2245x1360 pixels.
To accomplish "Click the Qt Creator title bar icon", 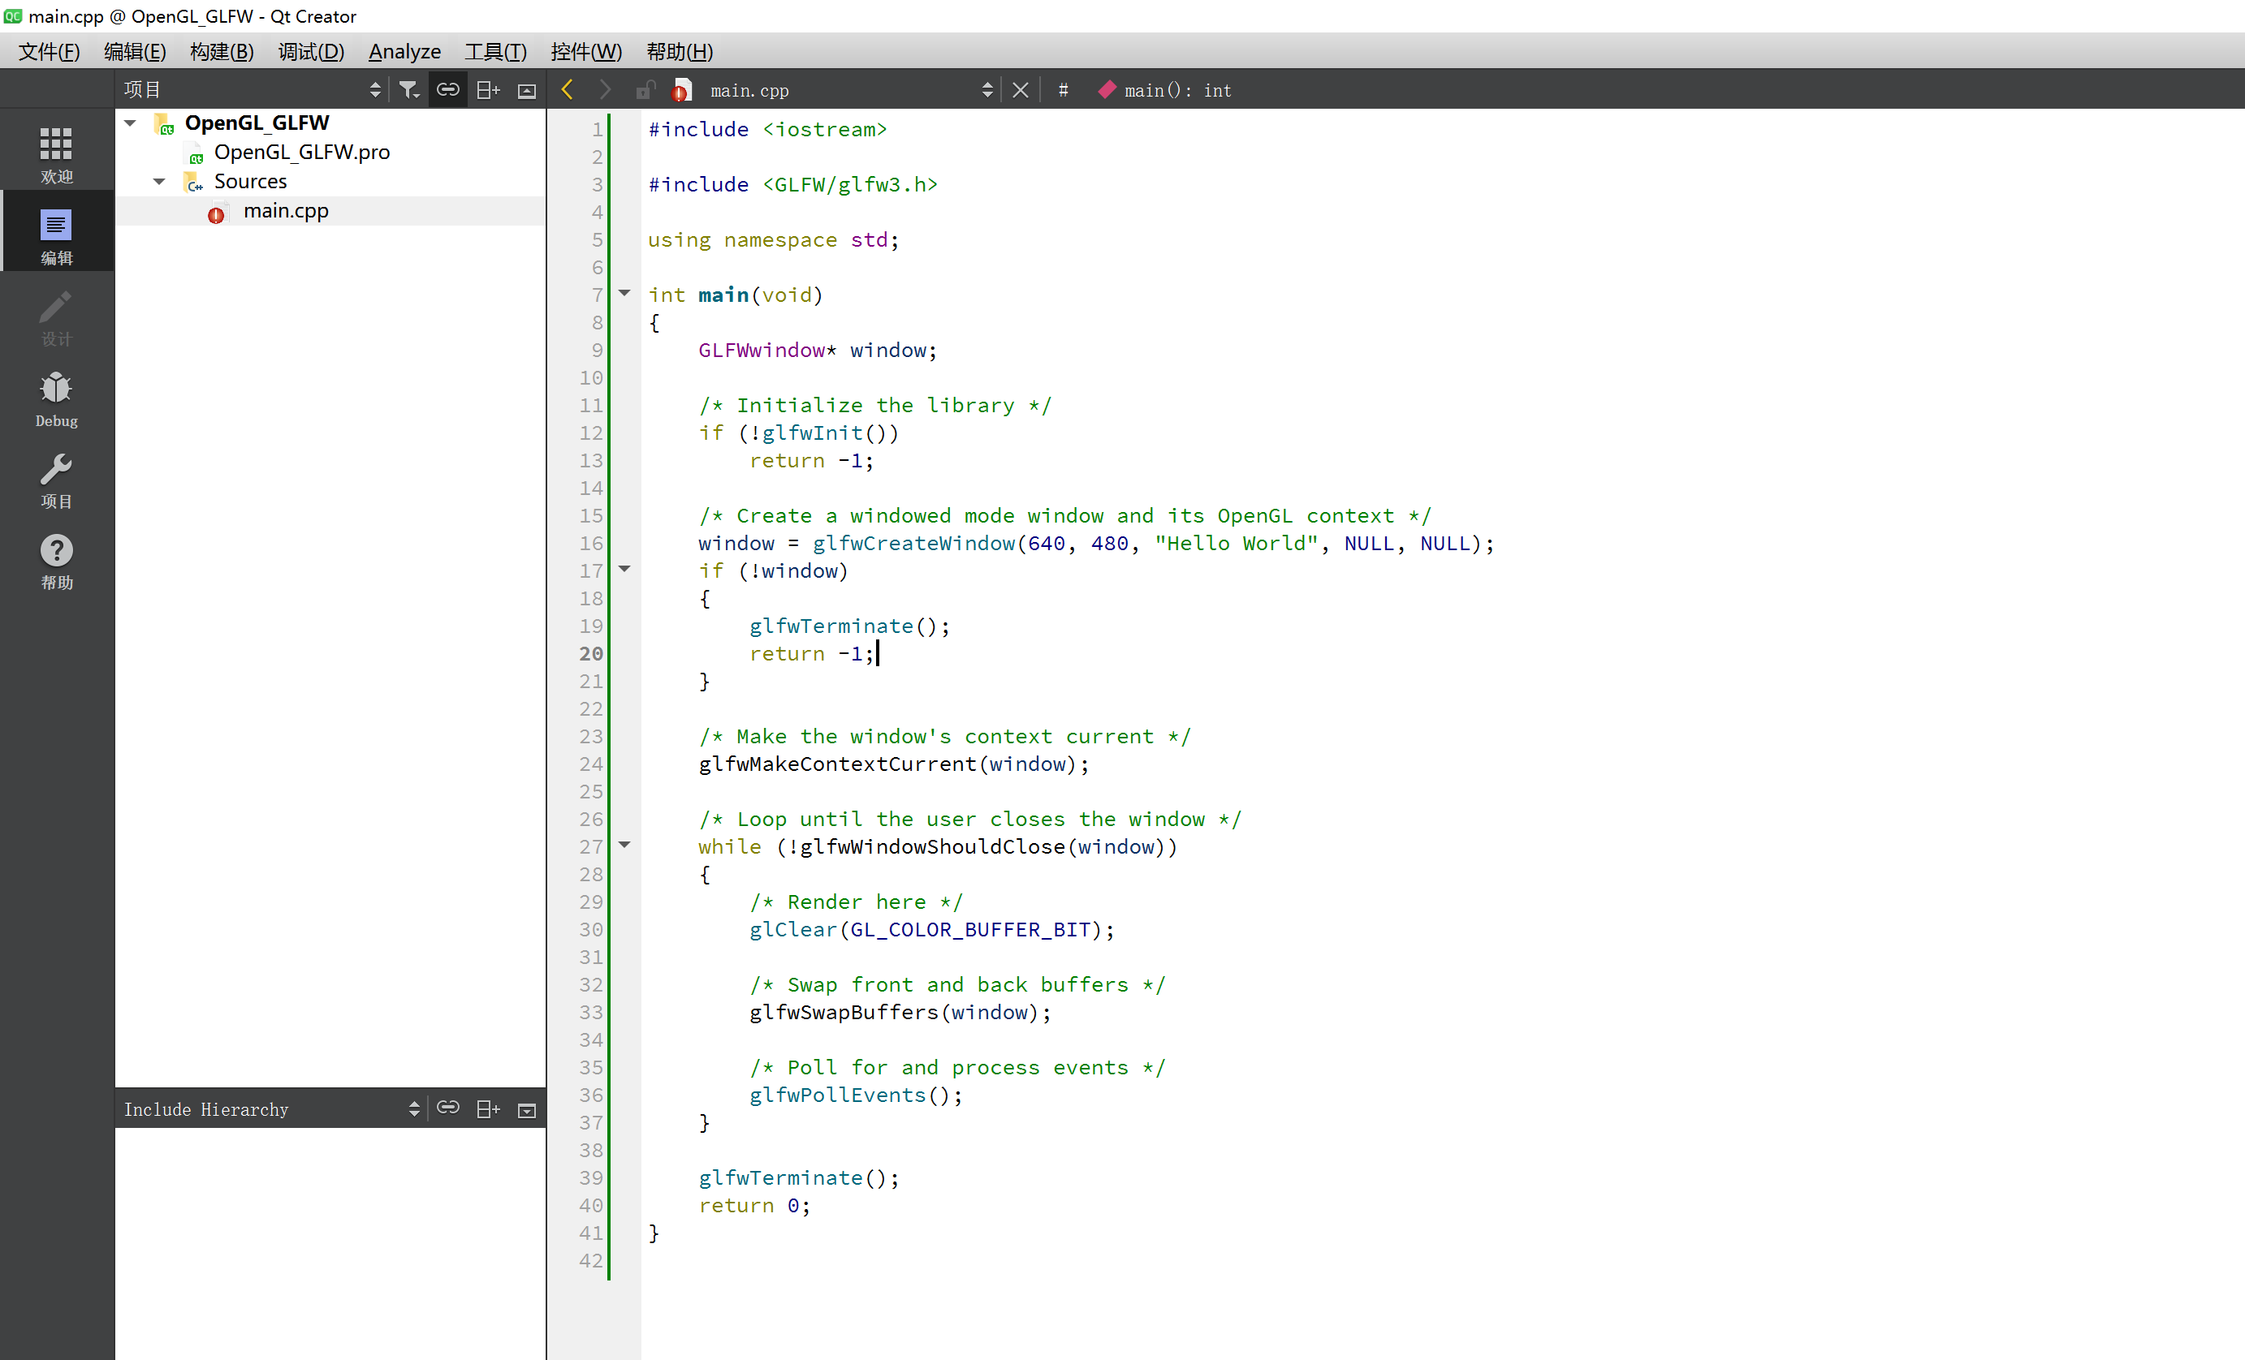I will 13,15.
